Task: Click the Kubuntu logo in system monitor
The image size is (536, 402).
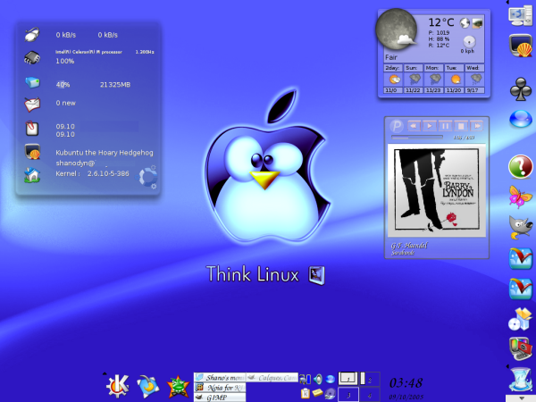Action: coord(147,177)
